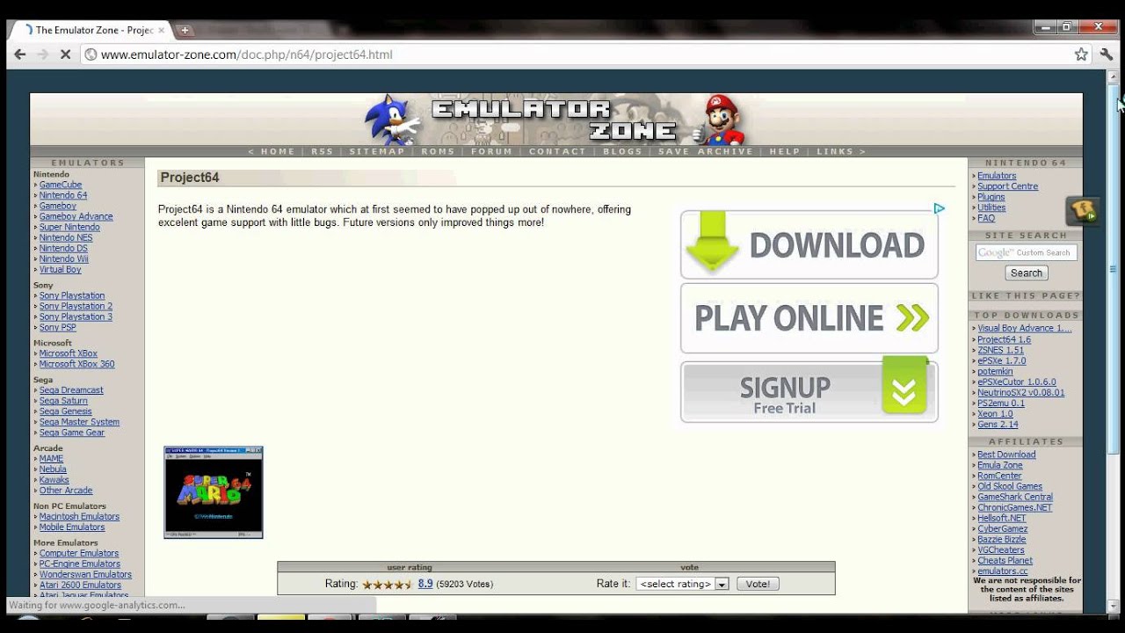Click the Vote! button
The height and width of the screenshot is (633, 1125).
758,584
